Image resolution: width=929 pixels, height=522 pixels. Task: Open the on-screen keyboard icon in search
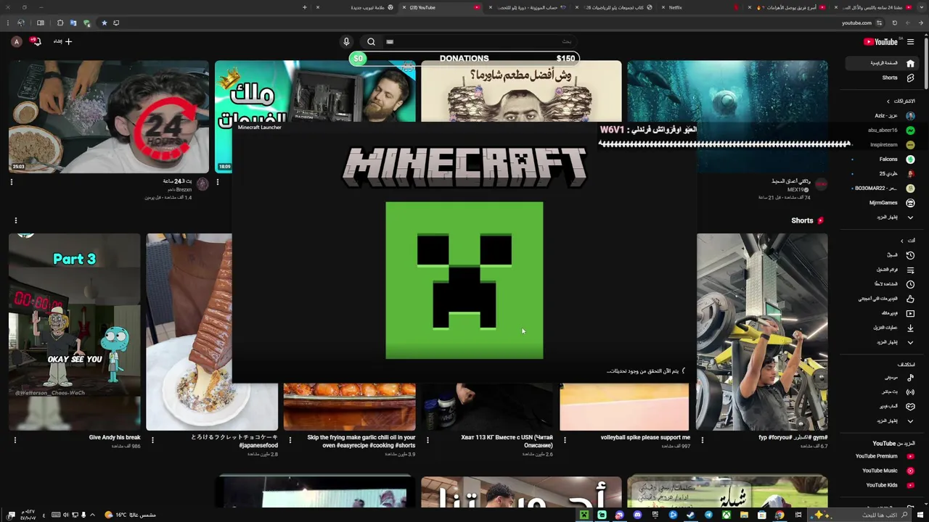coord(390,41)
